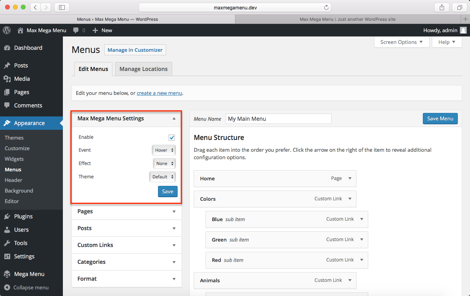Uncheck the Enable checkbox for Mega Menu
The image size is (470, 296).
[172, 138]
